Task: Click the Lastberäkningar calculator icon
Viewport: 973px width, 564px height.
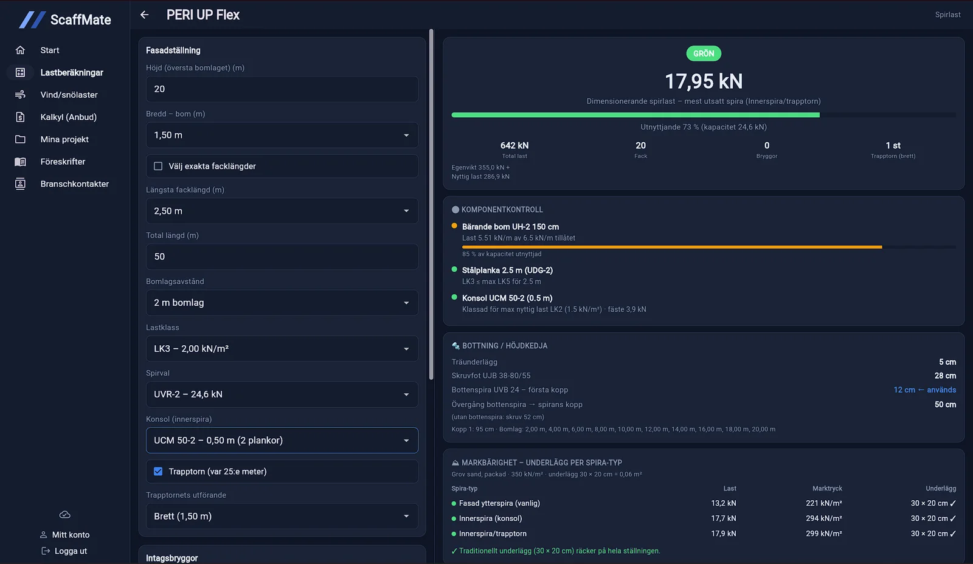Action: tap(20, 72)
